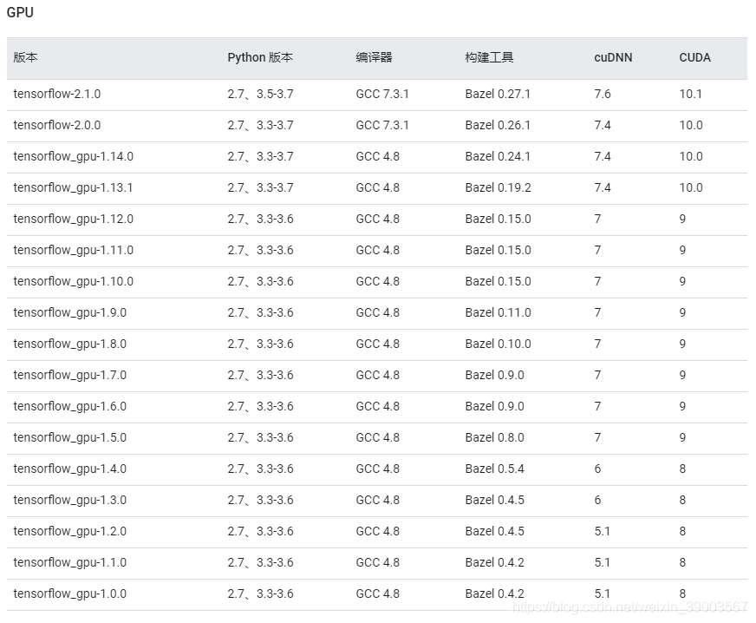The height and width of the screenshot is (623, 756).
Task: Click the Bazel 0.8.0 cell
Action: (x=495, y=437)
